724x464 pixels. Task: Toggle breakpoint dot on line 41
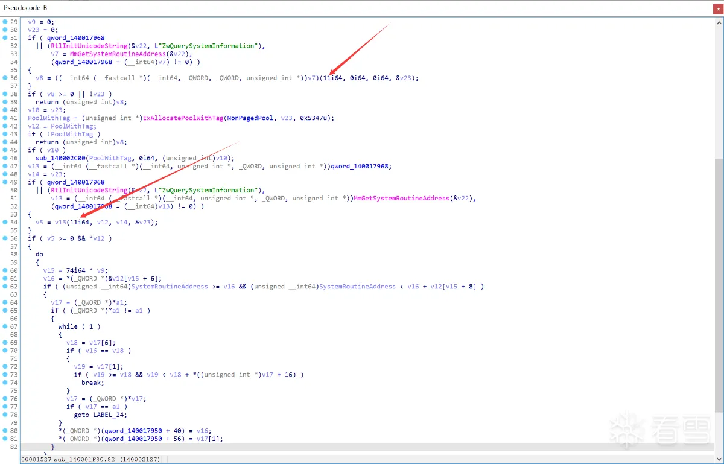coord(5,118)
